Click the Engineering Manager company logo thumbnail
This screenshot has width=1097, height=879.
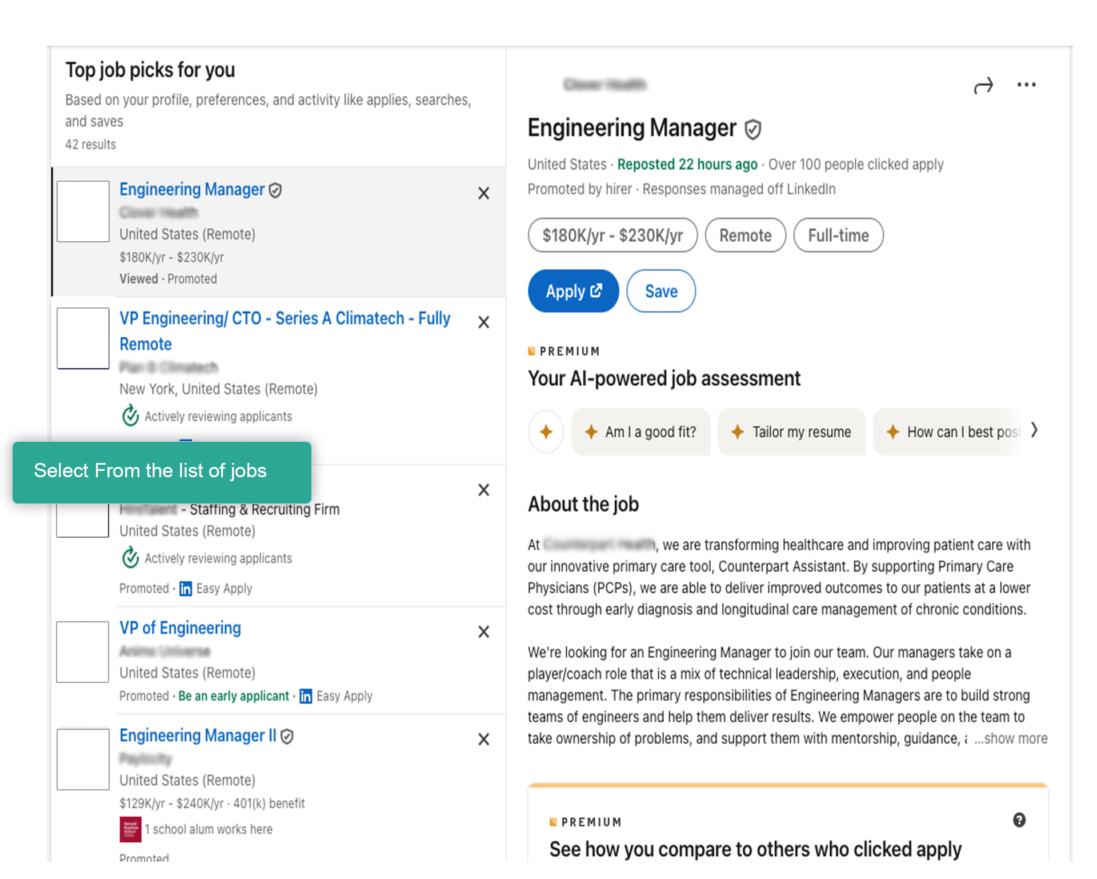[83, 211]
